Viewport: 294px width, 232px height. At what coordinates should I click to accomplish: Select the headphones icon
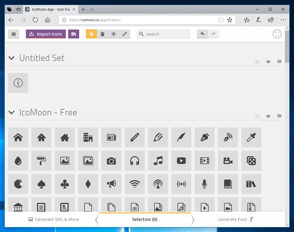click(x=135, y=161)
